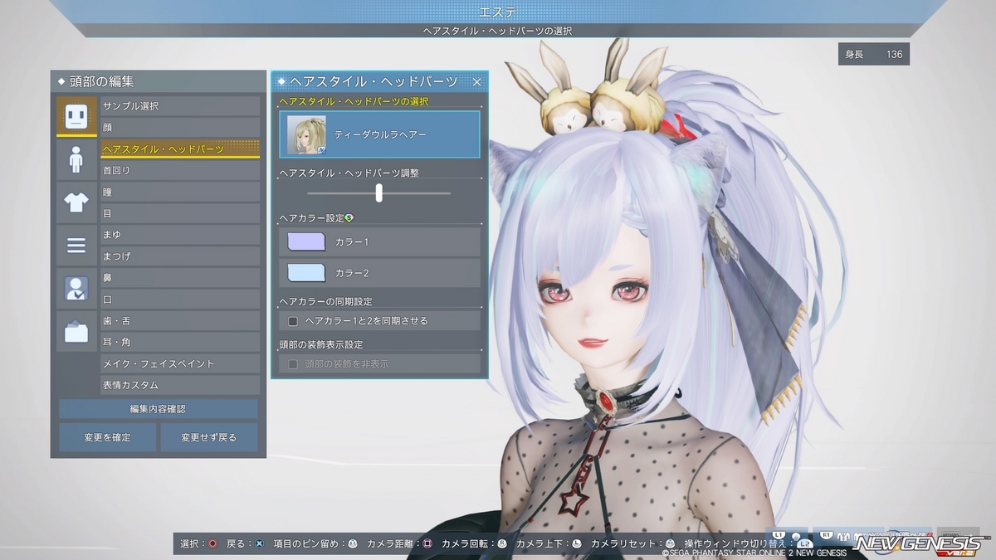Image resolution: width=996 pixels, height=560 pixels.
Task: Click the gem icon beside ヘアカラー設定
Action: pyautogui.click(x=349, y=217)
